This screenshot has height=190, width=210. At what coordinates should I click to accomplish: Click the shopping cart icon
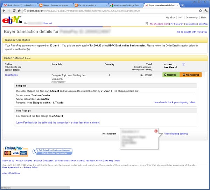click(147, 23)
